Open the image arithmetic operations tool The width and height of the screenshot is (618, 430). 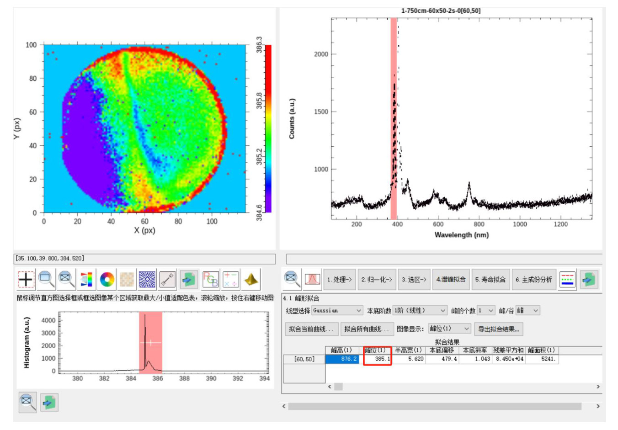click(230, 279)
